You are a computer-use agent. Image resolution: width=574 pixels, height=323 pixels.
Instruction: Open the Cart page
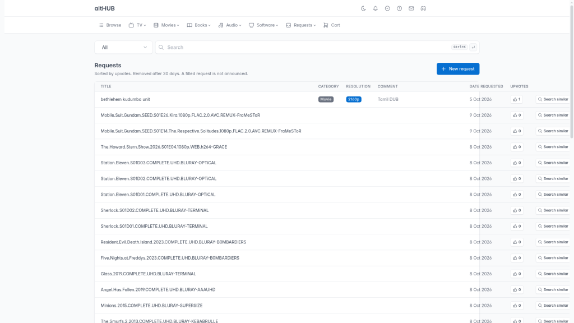(x=332, y=25)
